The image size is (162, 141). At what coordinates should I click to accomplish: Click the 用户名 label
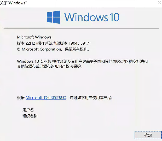pos(28,110)
